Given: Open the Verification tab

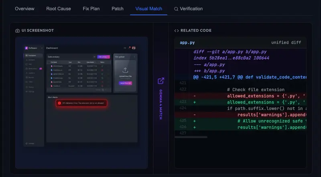Looking at the screenshot, I should pyautogui.click(x=188, y=9).
